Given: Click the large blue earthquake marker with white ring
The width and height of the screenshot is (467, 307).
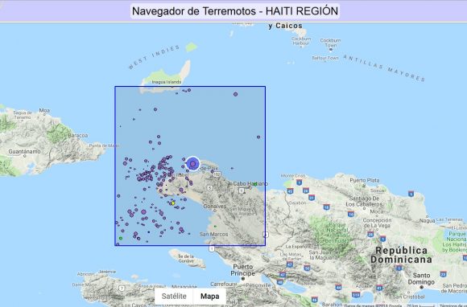Looking at the screenshot, I should click(192, 164).
